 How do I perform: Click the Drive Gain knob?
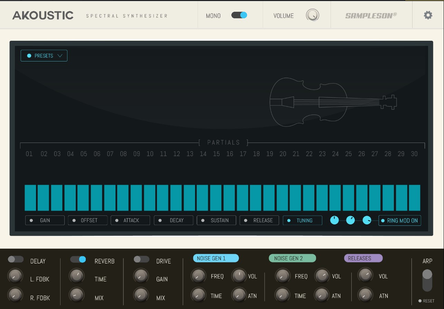[141, 276]
